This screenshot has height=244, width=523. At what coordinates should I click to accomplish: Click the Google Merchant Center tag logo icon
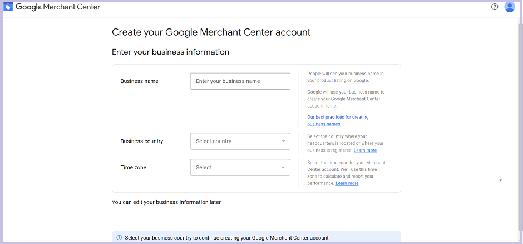coord(8,7)
